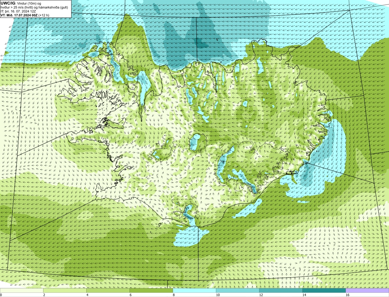The width and height of the screenshot is (389, 297).
Task: Click the purple legend swatch above 16 m/s
Action: [367, 291]
